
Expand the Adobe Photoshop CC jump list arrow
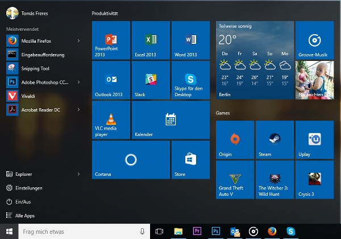[x=78, y=82]
